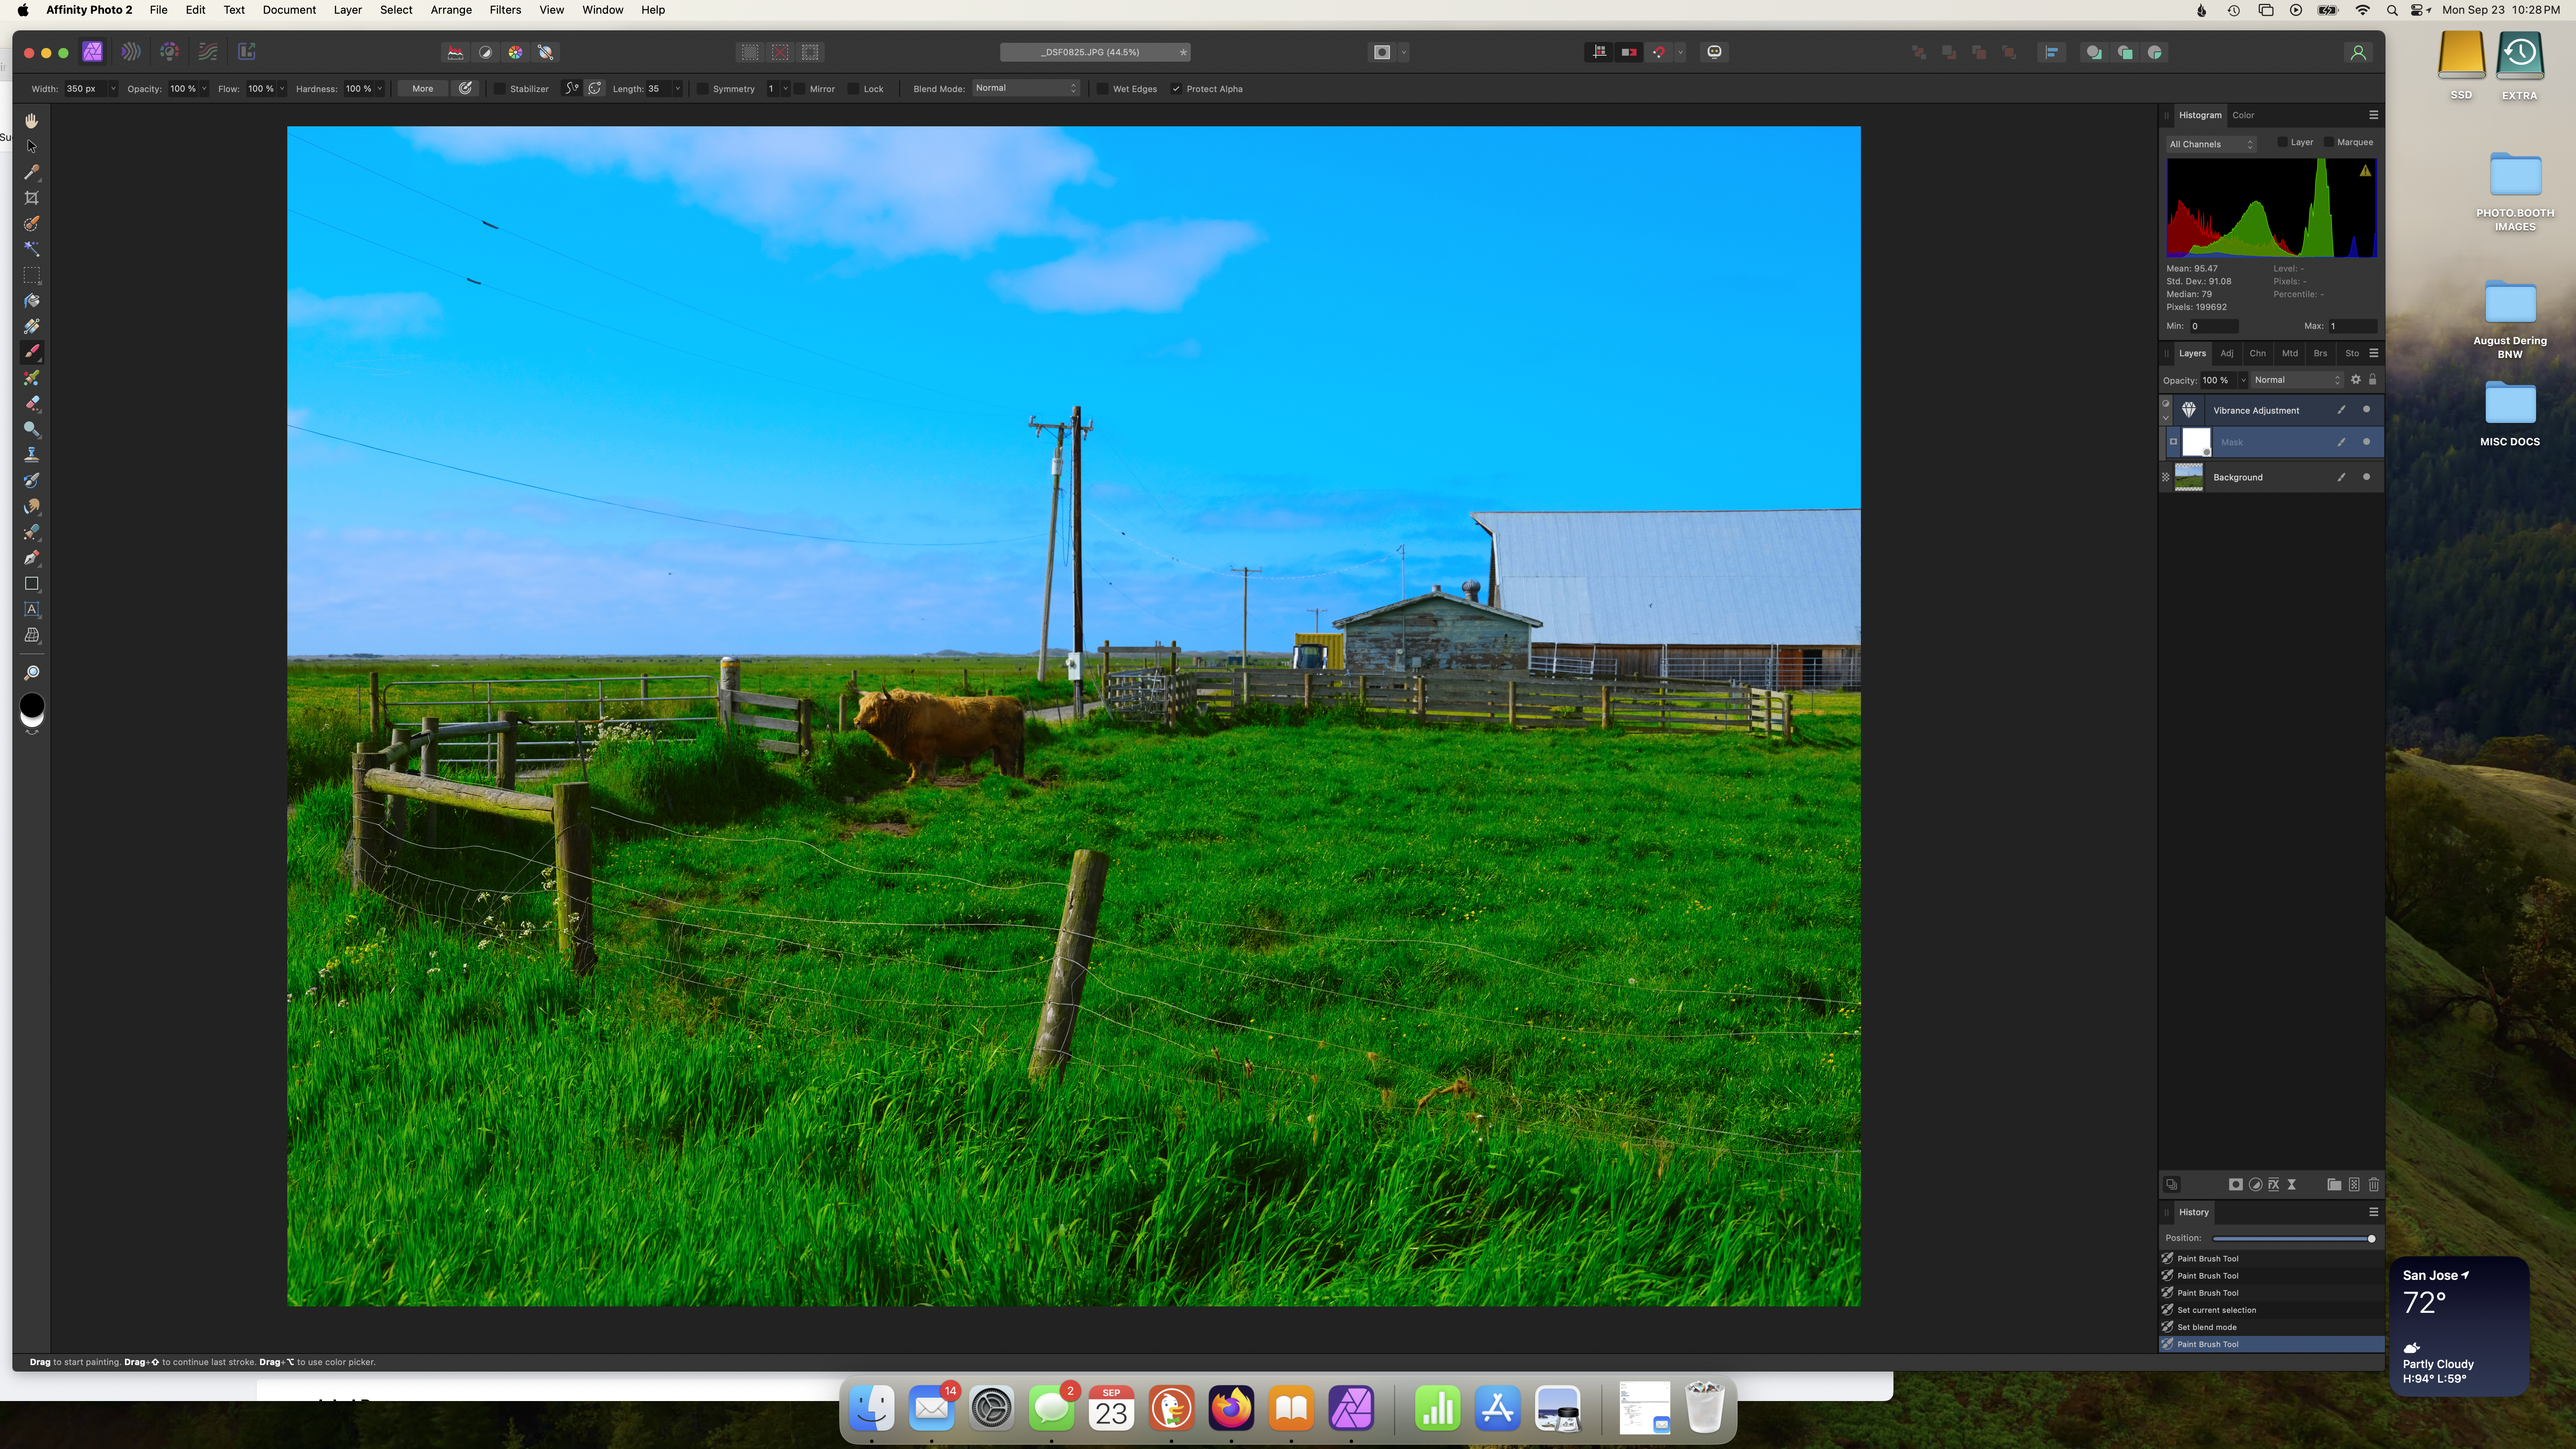Open the Flow dropdown arrow

[x=282, y=89]
